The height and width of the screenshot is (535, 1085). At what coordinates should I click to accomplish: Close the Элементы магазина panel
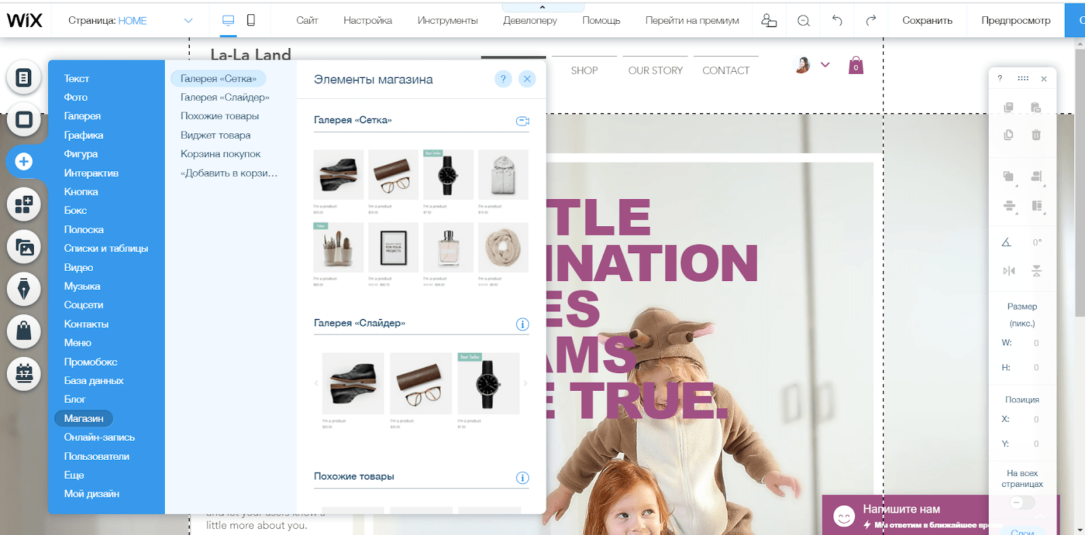click(x=527, y=79)
